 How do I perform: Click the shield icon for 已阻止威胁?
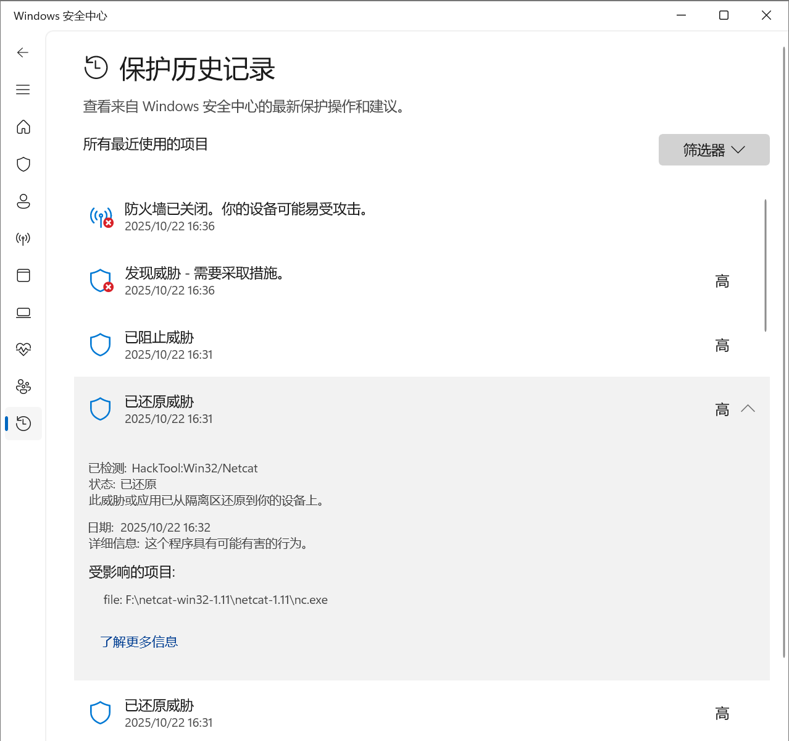[101, 345]
